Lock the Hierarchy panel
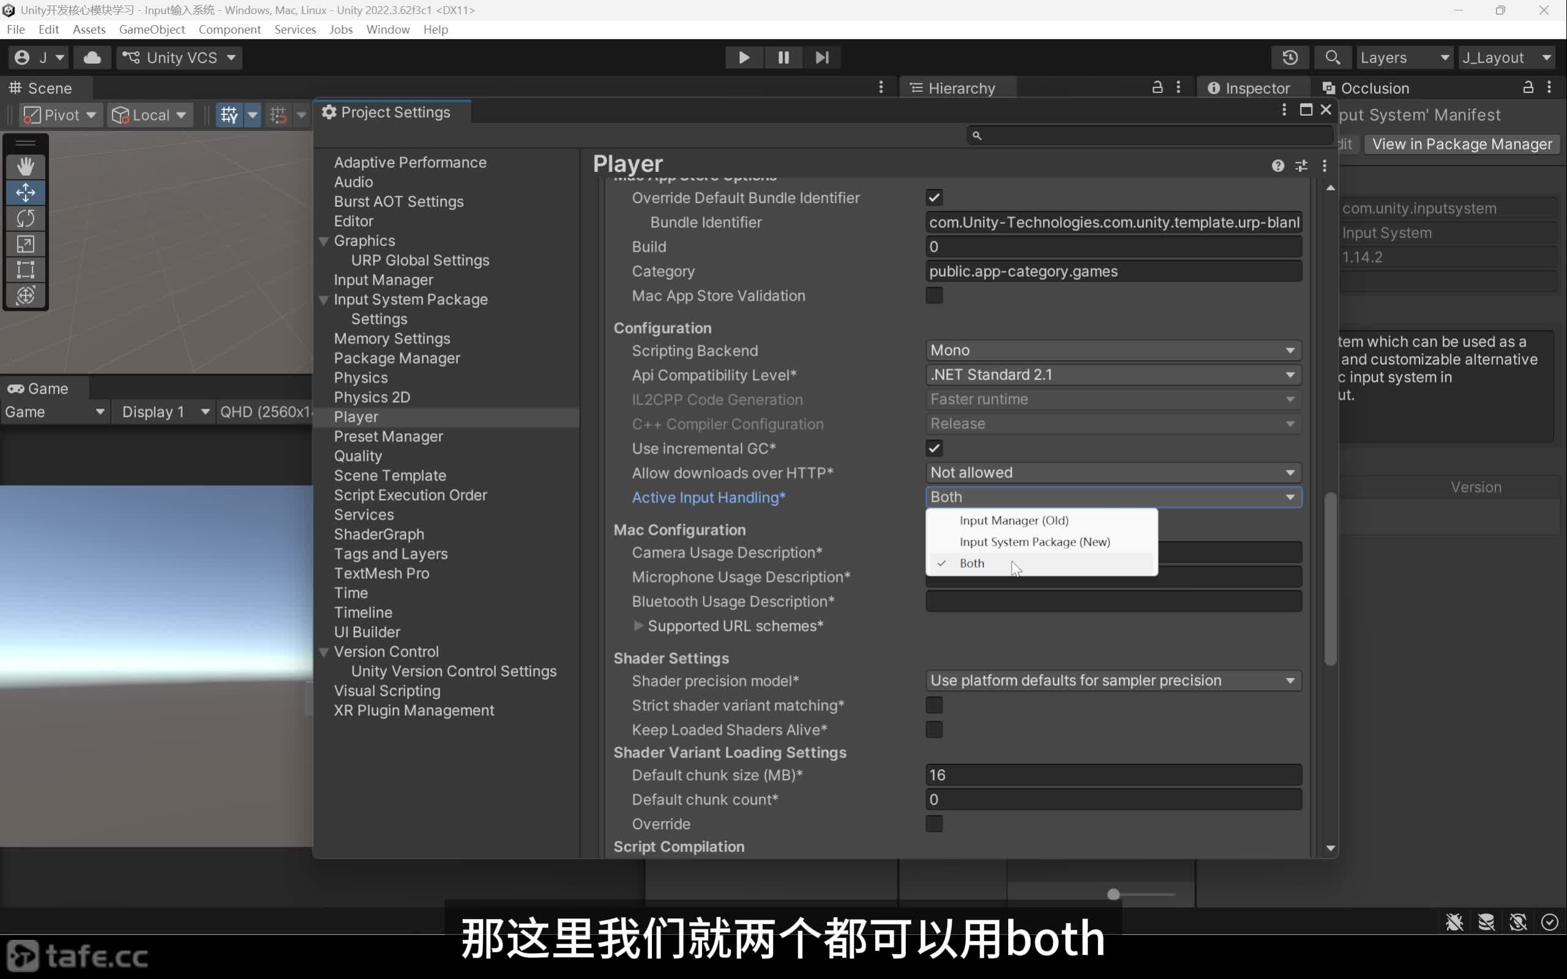Screen dimensions: 1567x979 [1157, 87]
